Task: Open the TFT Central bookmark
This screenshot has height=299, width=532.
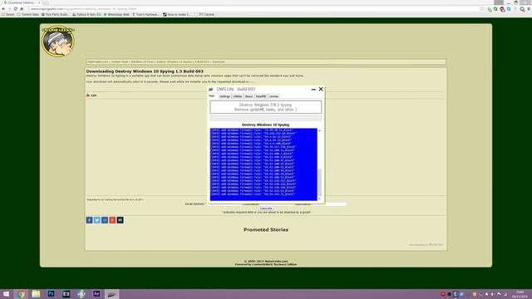Action: pyautogui.click(x=204, y=15)
